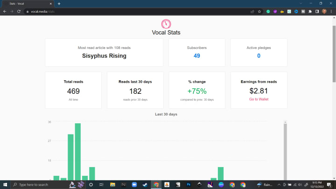Open the yellow key extension
The image size is (336, 189).
click(282, 12)
